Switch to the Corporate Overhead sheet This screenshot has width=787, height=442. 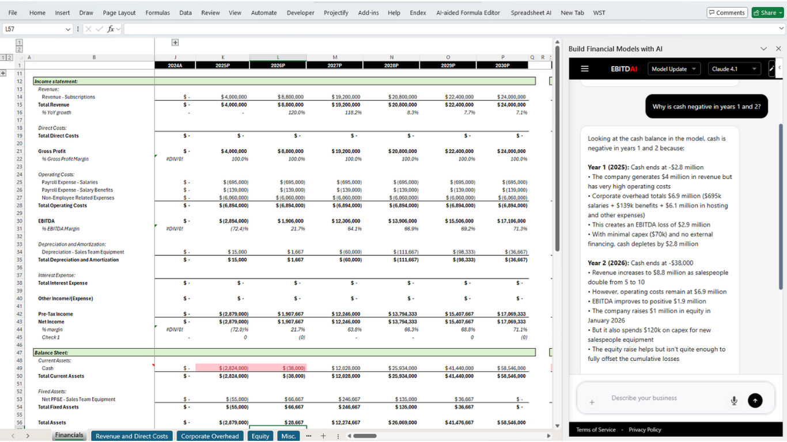(x=210, y=436)
